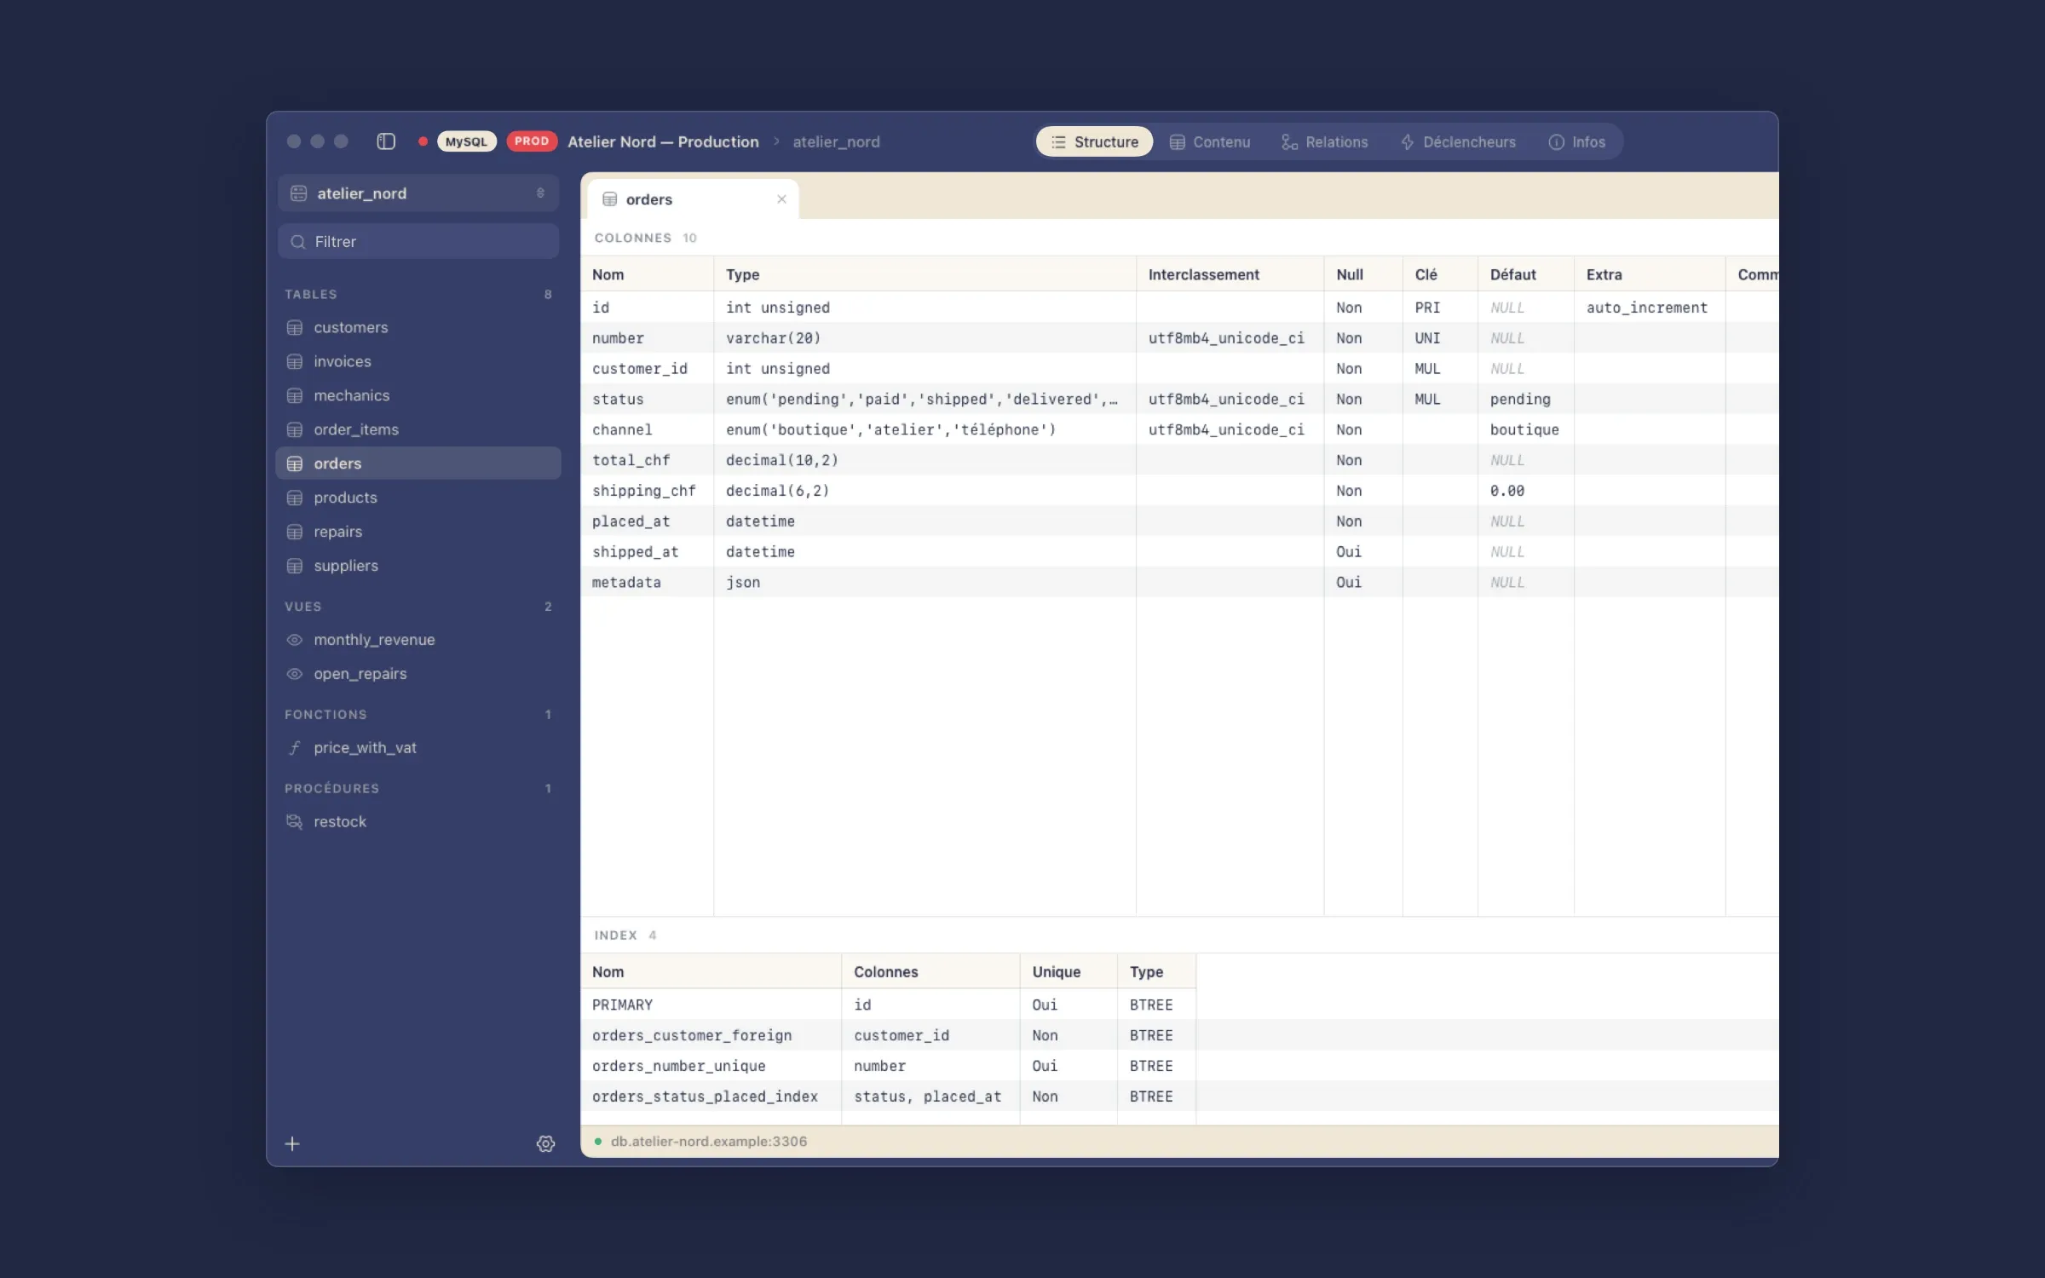Switch to the Relations tab
This screenshot has width=2045, height=1278.
click(x=1324, y=142)
